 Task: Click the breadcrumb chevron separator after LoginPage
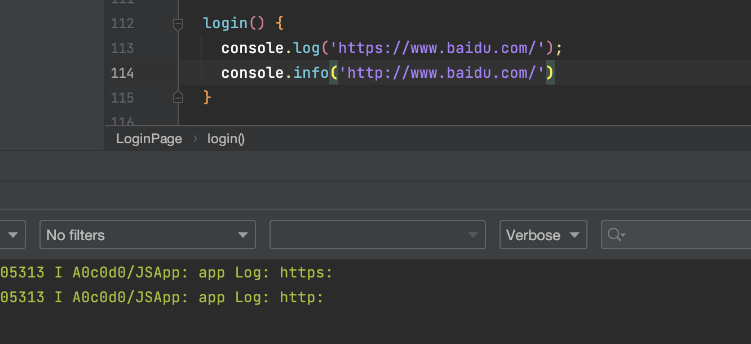click(195, 139)
